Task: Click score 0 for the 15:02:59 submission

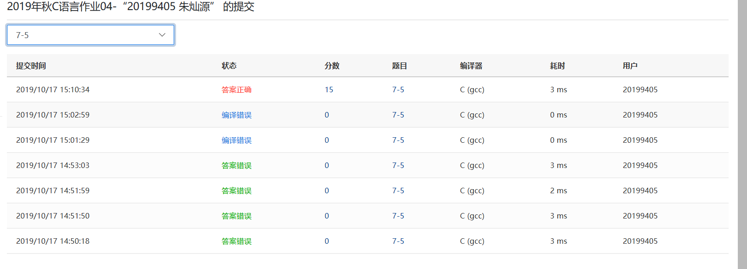Action: coord(327,115)
